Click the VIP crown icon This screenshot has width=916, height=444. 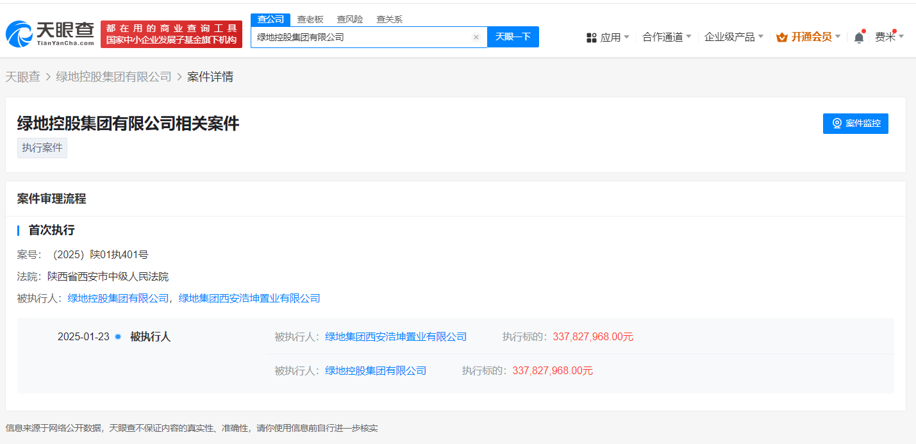(781, 37)
